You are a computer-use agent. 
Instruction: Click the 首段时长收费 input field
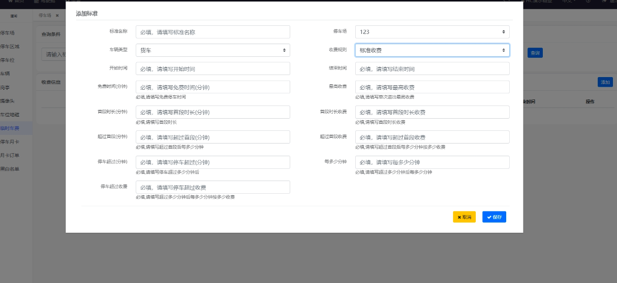432,112
